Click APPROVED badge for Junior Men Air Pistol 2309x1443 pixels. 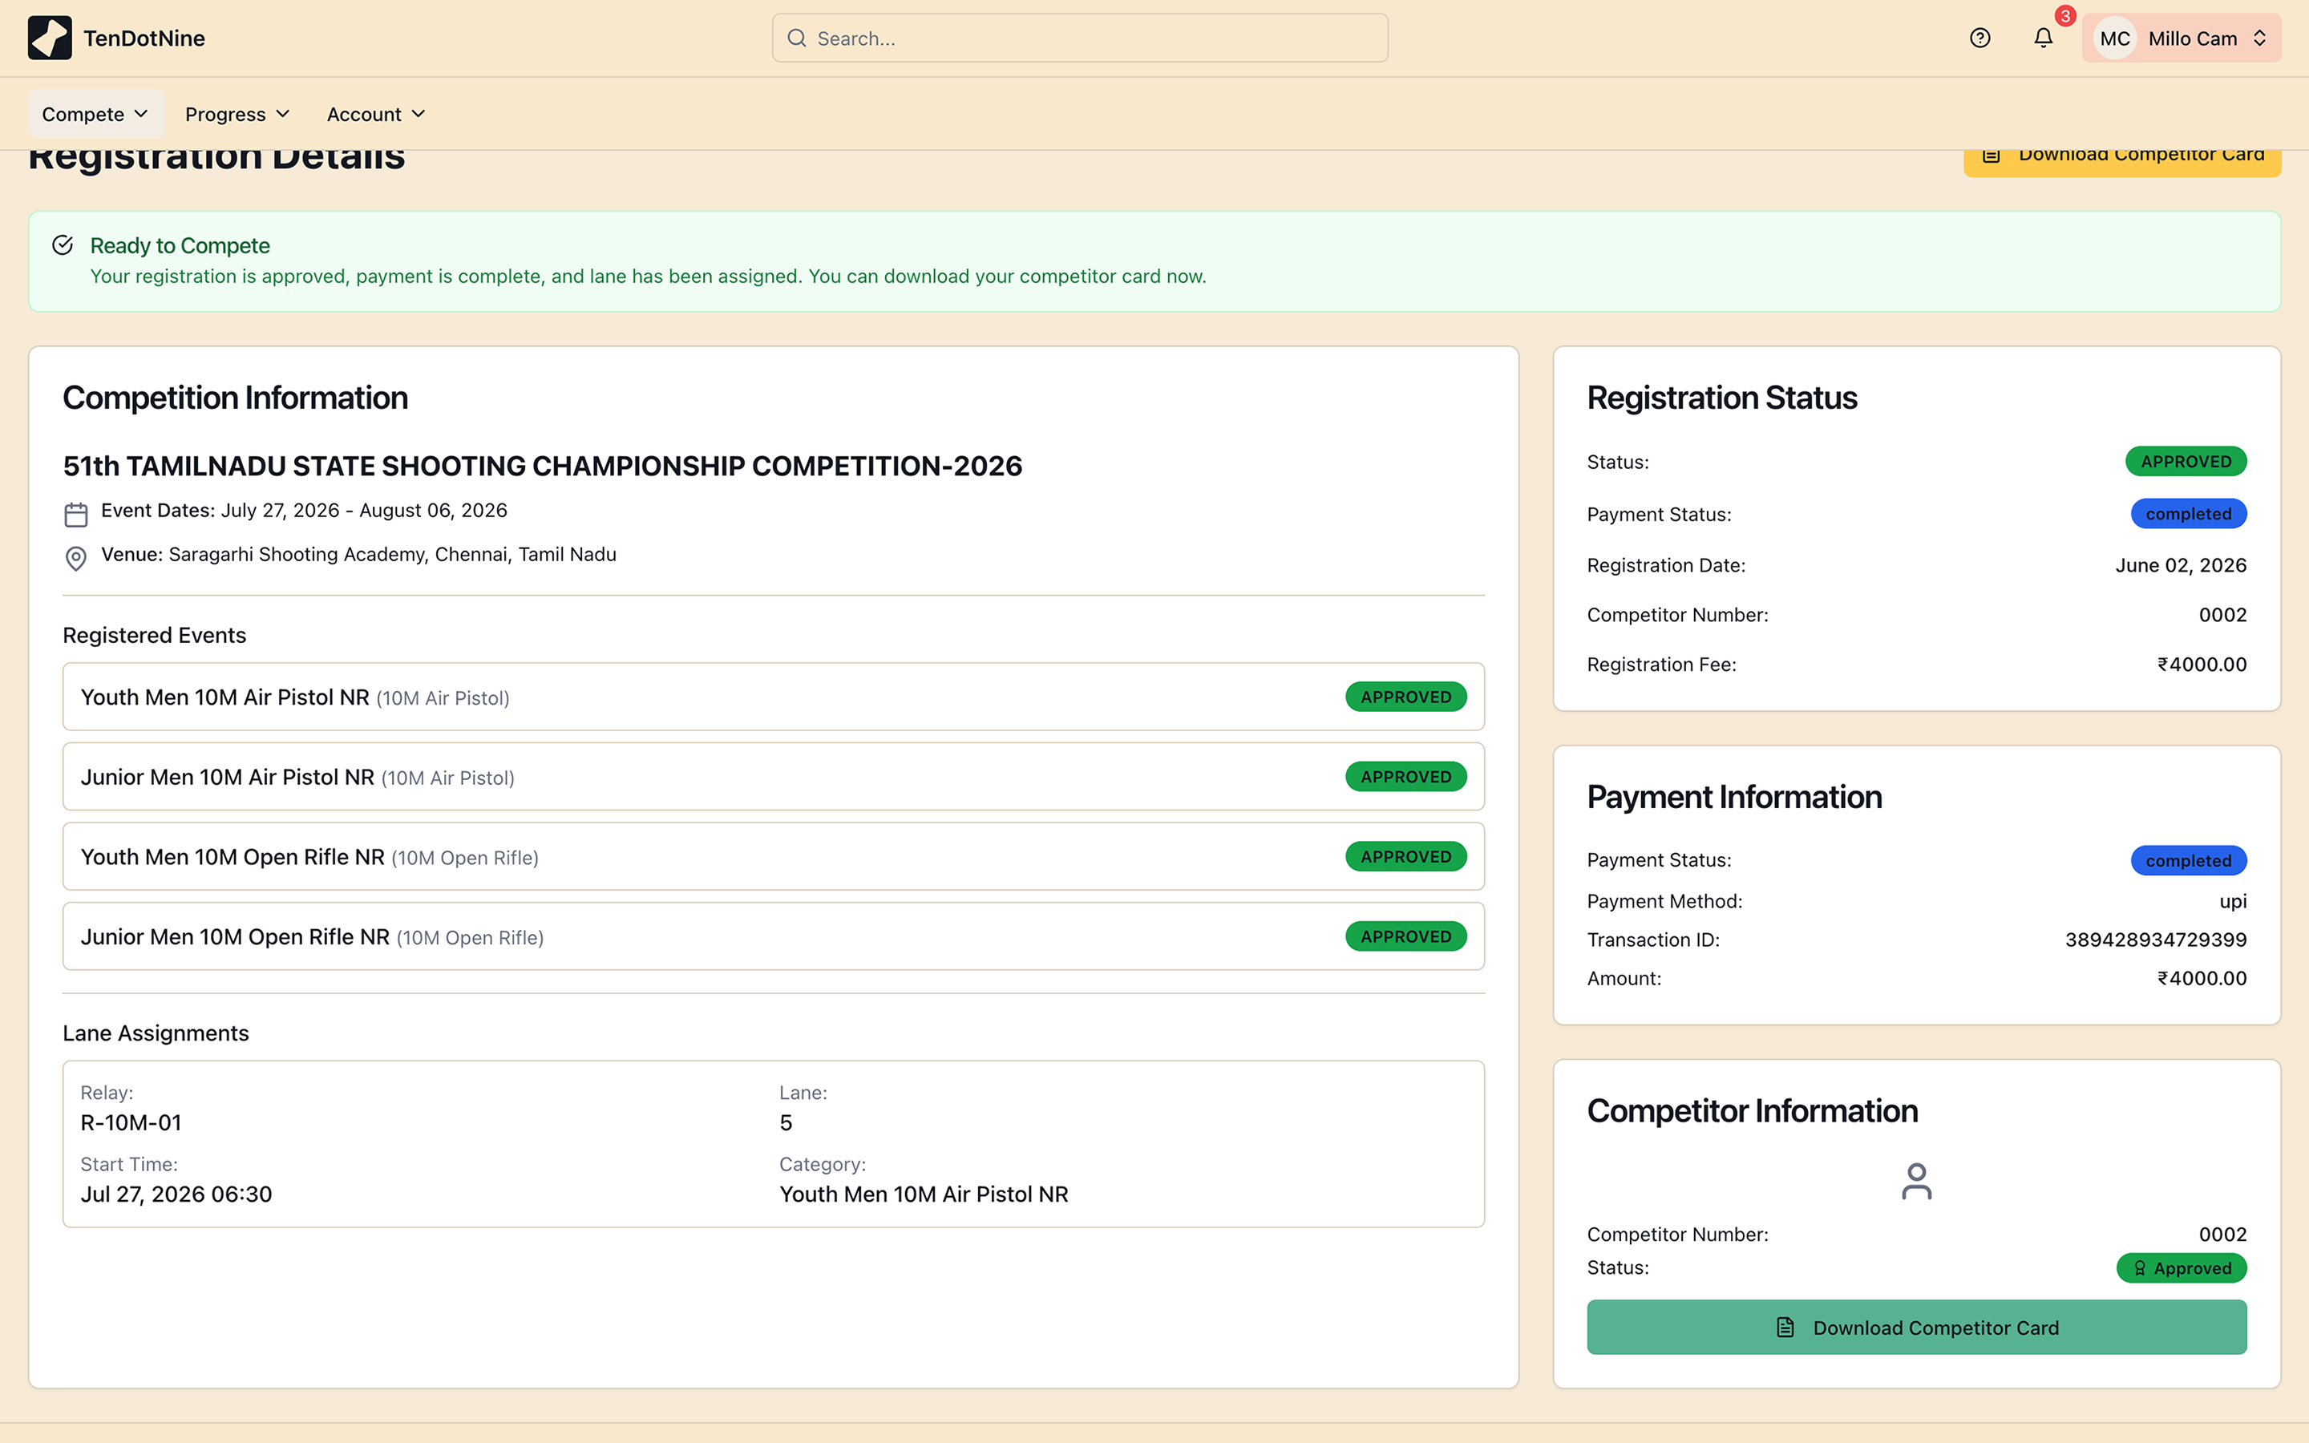(x=1405, y=777)
